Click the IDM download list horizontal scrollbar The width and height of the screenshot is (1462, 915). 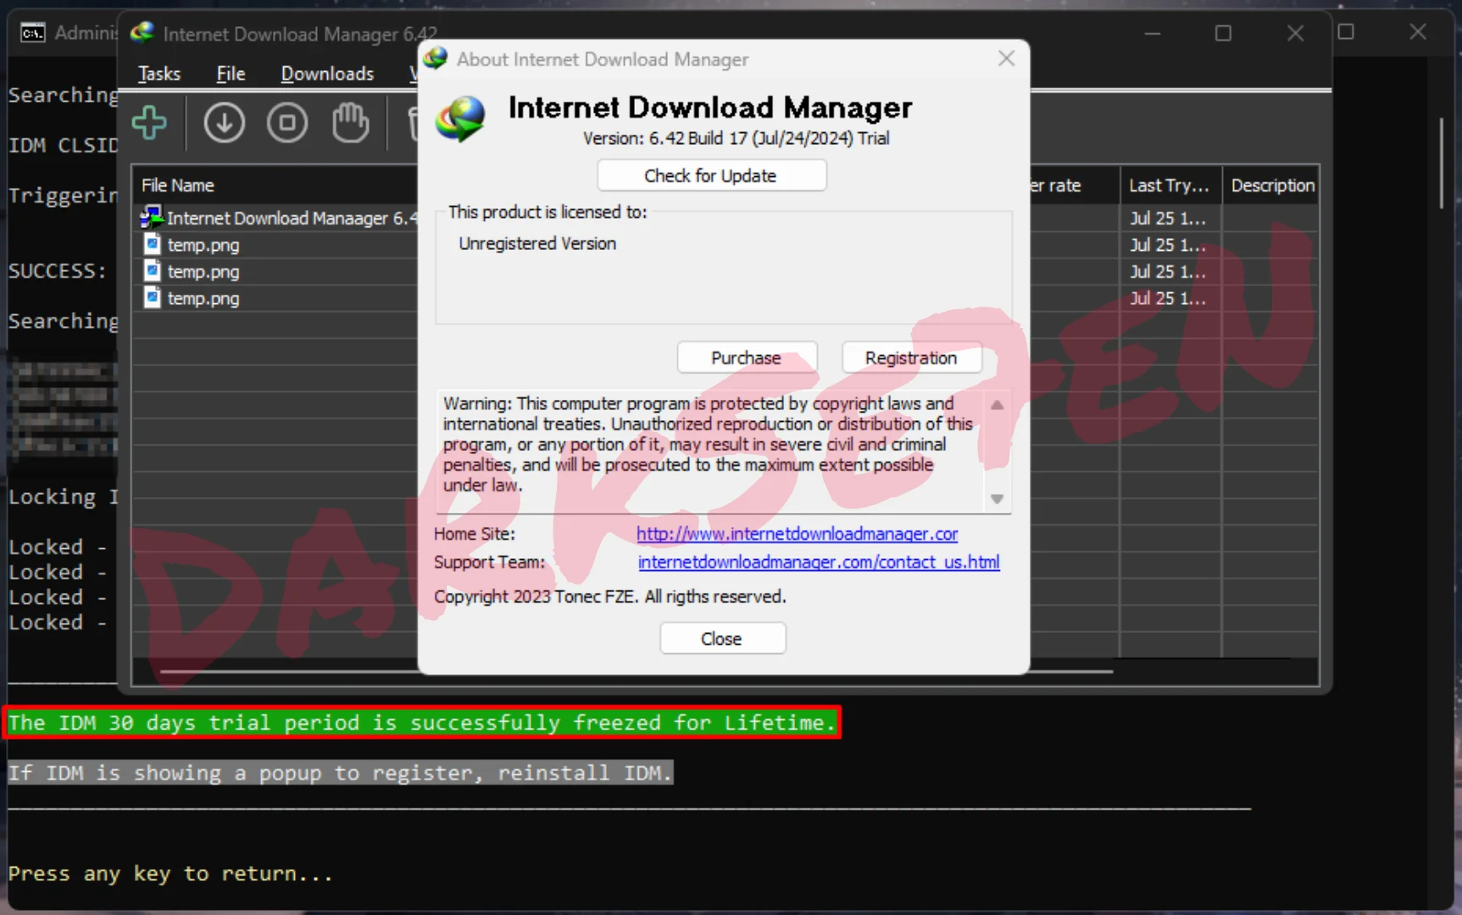pyautogui.click(x=636, y=671)
